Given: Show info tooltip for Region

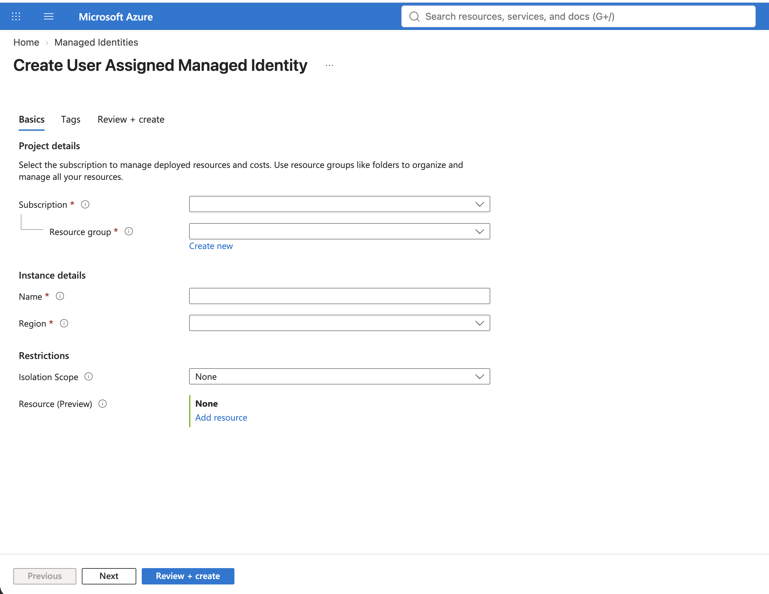Looking at the screenshot, I should 64,323.
